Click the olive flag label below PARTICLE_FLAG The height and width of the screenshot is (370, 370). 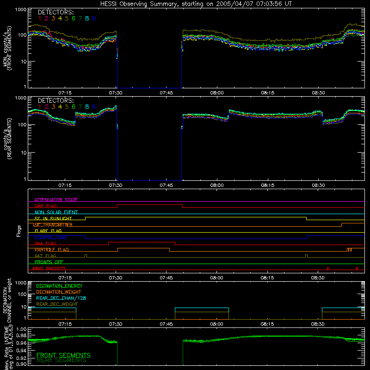45,256
